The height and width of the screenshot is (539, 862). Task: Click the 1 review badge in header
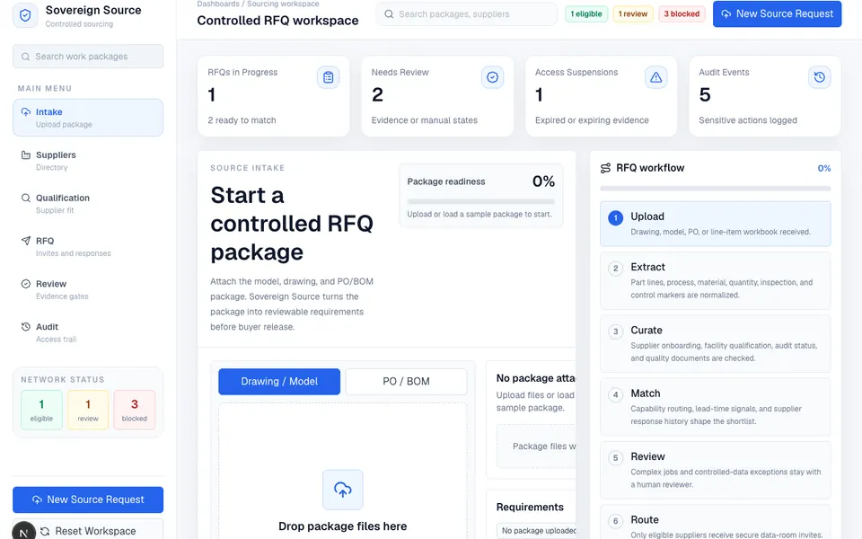tap(633, 13)
